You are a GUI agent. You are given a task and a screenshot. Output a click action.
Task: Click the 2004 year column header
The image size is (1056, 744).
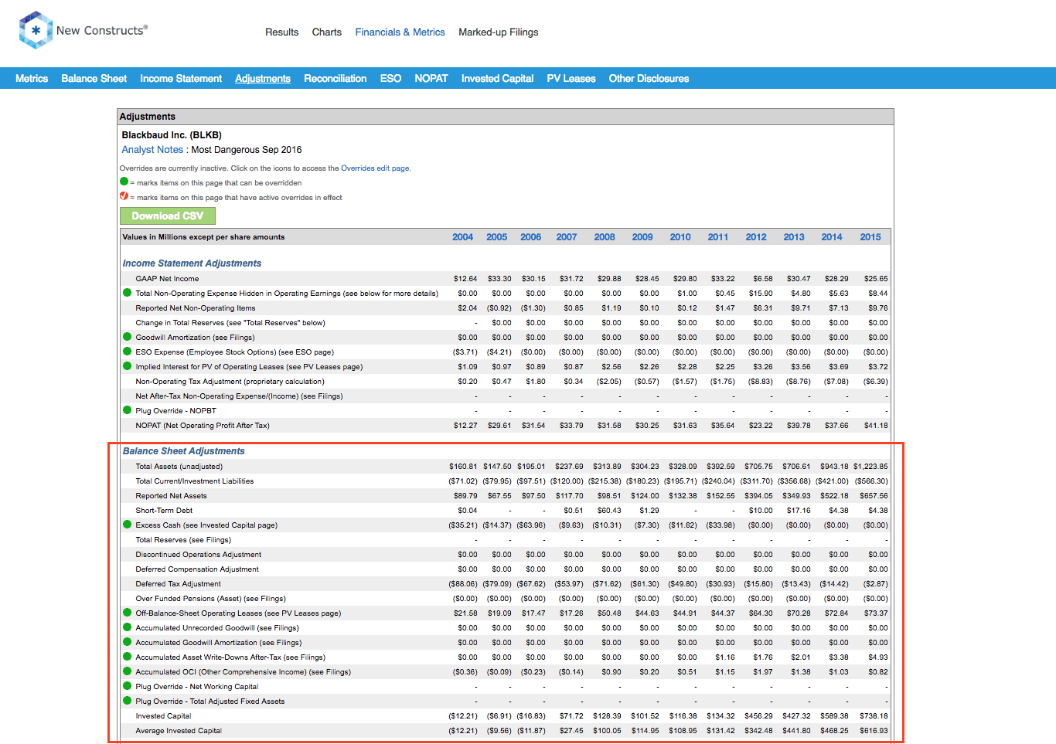(x=462, y=237)
